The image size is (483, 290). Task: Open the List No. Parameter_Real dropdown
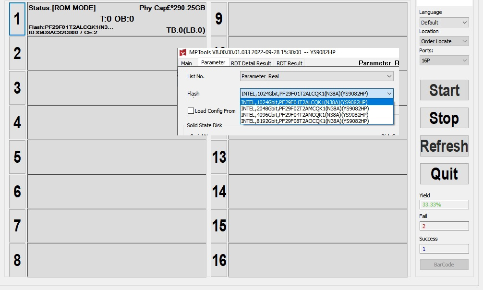tap(317, 76)
